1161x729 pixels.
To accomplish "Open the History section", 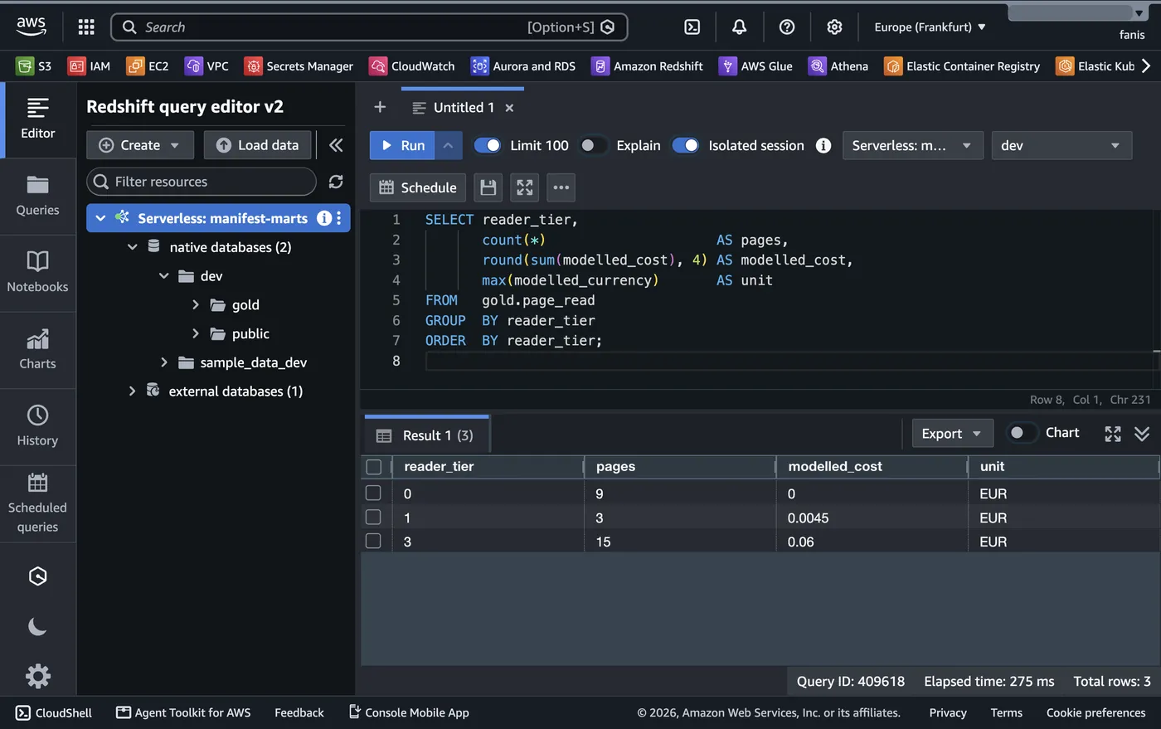I will coord(37,426).
